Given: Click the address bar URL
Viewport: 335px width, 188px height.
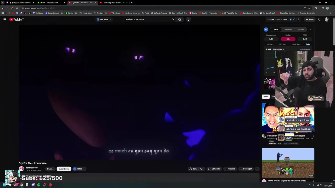Looking at the screenshot, I should tap(40, 8).
